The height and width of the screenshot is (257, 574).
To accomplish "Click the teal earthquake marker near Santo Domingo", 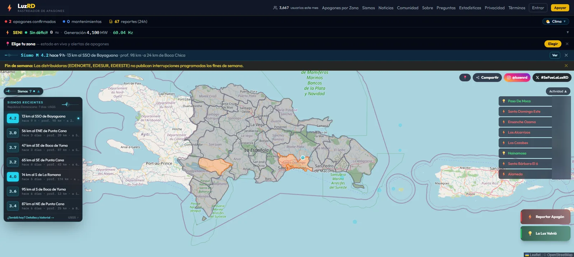I will click(x=303, y=157).
